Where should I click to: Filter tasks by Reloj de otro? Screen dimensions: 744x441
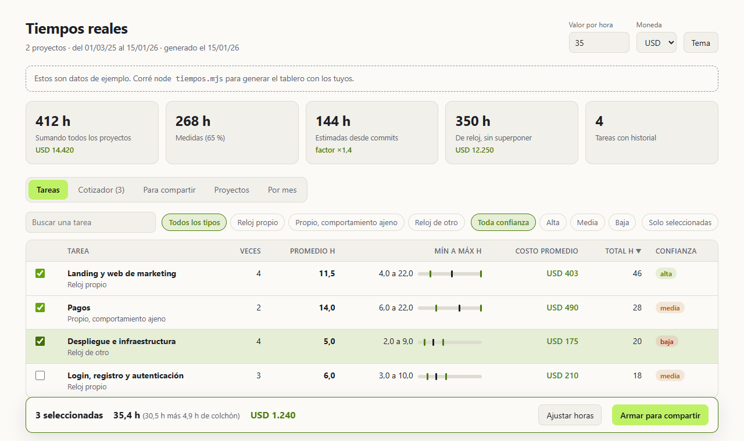tap(437, 222)
